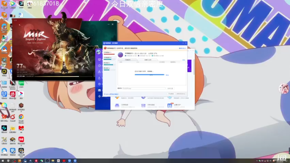Click the blue link above the file table
Viewport: 290px width, 163px height.
point(184,60)
